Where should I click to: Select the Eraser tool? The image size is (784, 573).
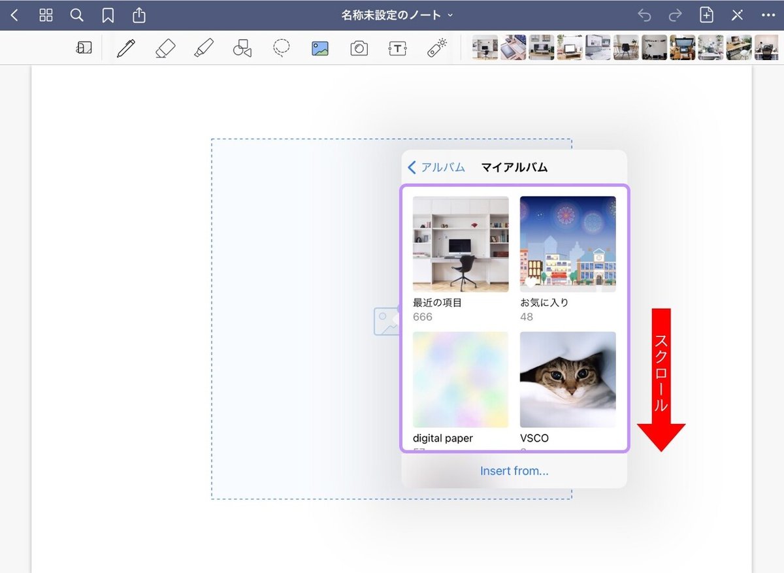tap(165, 48)
